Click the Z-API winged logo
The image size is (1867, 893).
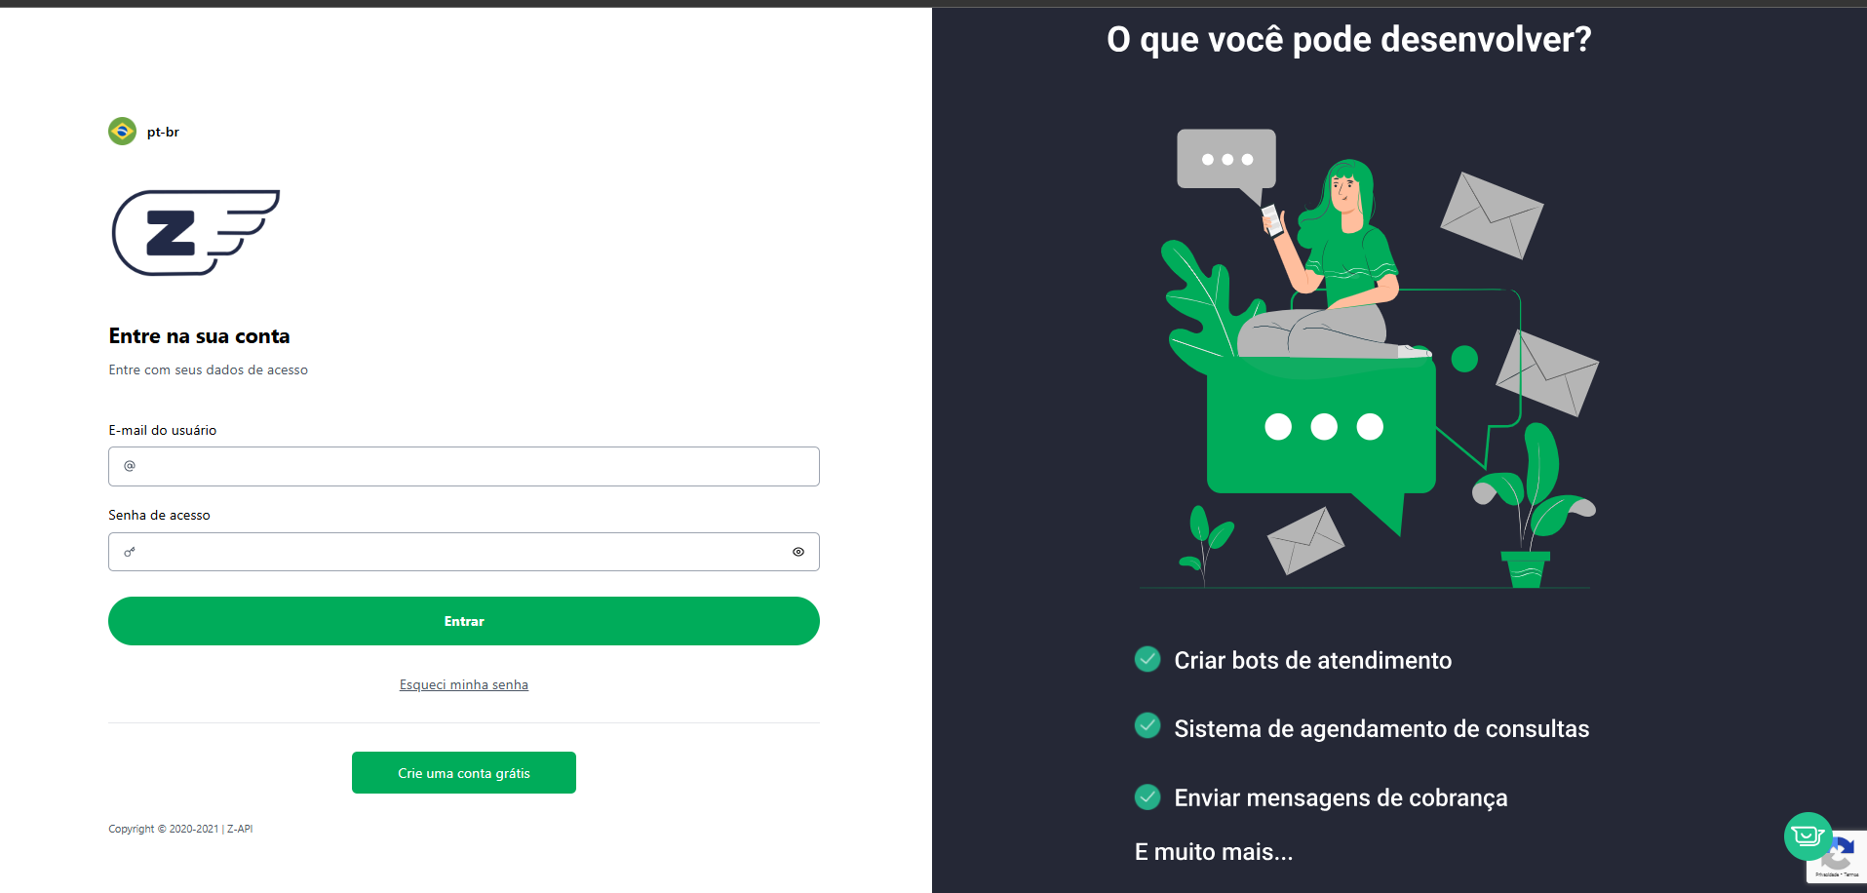coord(196,232)
